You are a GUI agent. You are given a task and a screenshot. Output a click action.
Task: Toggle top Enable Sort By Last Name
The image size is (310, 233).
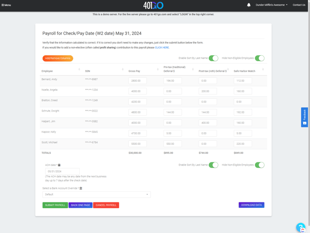point(213,58)
